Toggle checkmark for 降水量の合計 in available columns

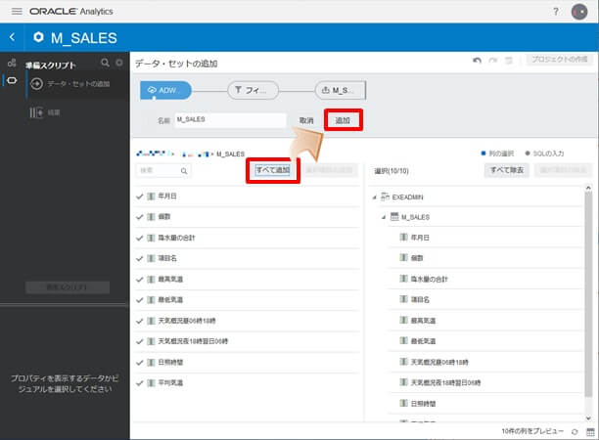point(140,238)
